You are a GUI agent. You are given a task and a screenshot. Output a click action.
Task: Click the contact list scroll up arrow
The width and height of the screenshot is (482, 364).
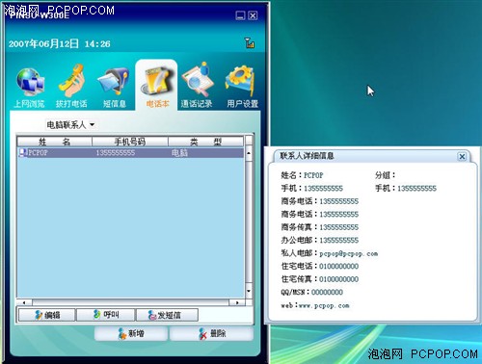click(x=249, y=153)
